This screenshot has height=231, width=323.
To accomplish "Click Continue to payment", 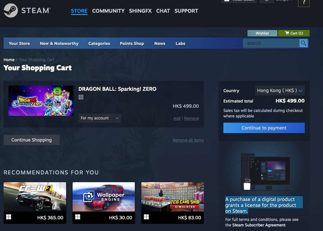I will [x=264, y=128].
